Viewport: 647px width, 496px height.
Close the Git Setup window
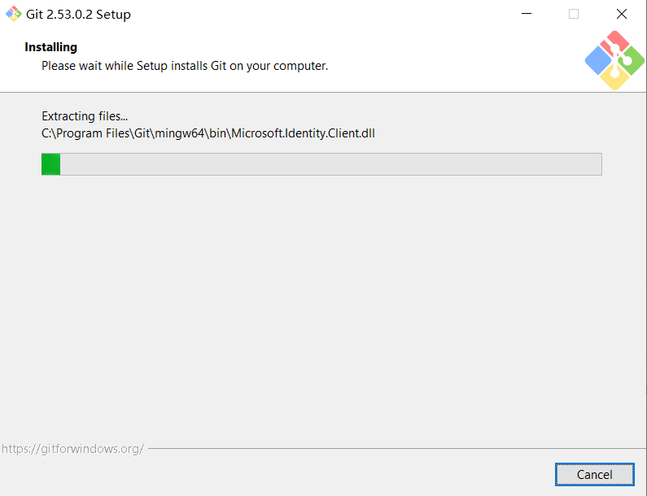[622, 14]
